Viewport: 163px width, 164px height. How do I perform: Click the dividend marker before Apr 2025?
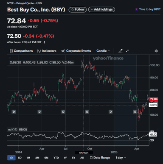click(135, 112)
